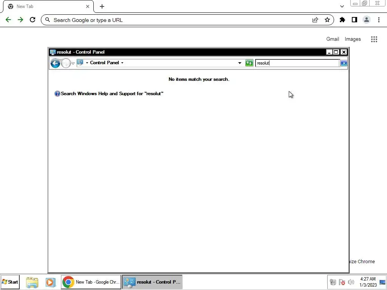Switch to New Tab - Google Chrome taskbar button
Screen dimensions: 387x290
(x=91, y=282)
